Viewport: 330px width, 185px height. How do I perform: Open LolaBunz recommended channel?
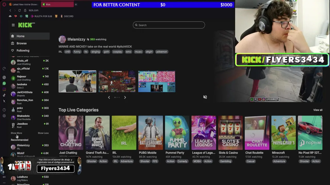[x=30, y=178]
